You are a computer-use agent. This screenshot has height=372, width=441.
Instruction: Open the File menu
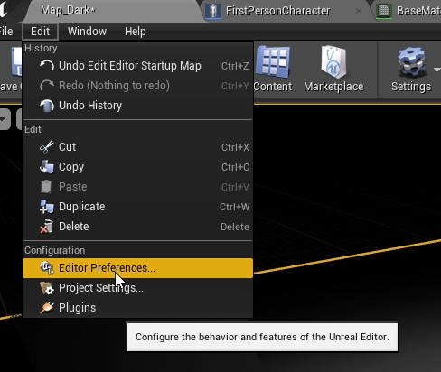pyautogui.click(x=6, y=32)
